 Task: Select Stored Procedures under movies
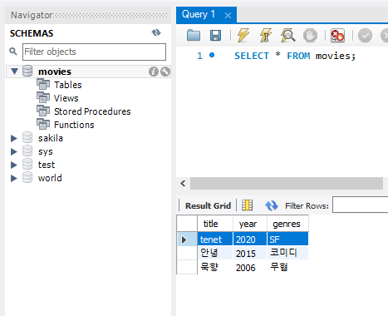pyautogui.click(x=92, y=111)
